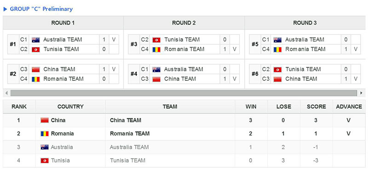This screenshot has width=368, height=171.
Task: Click Australia flag in rank 3 row
Action: 45,147
